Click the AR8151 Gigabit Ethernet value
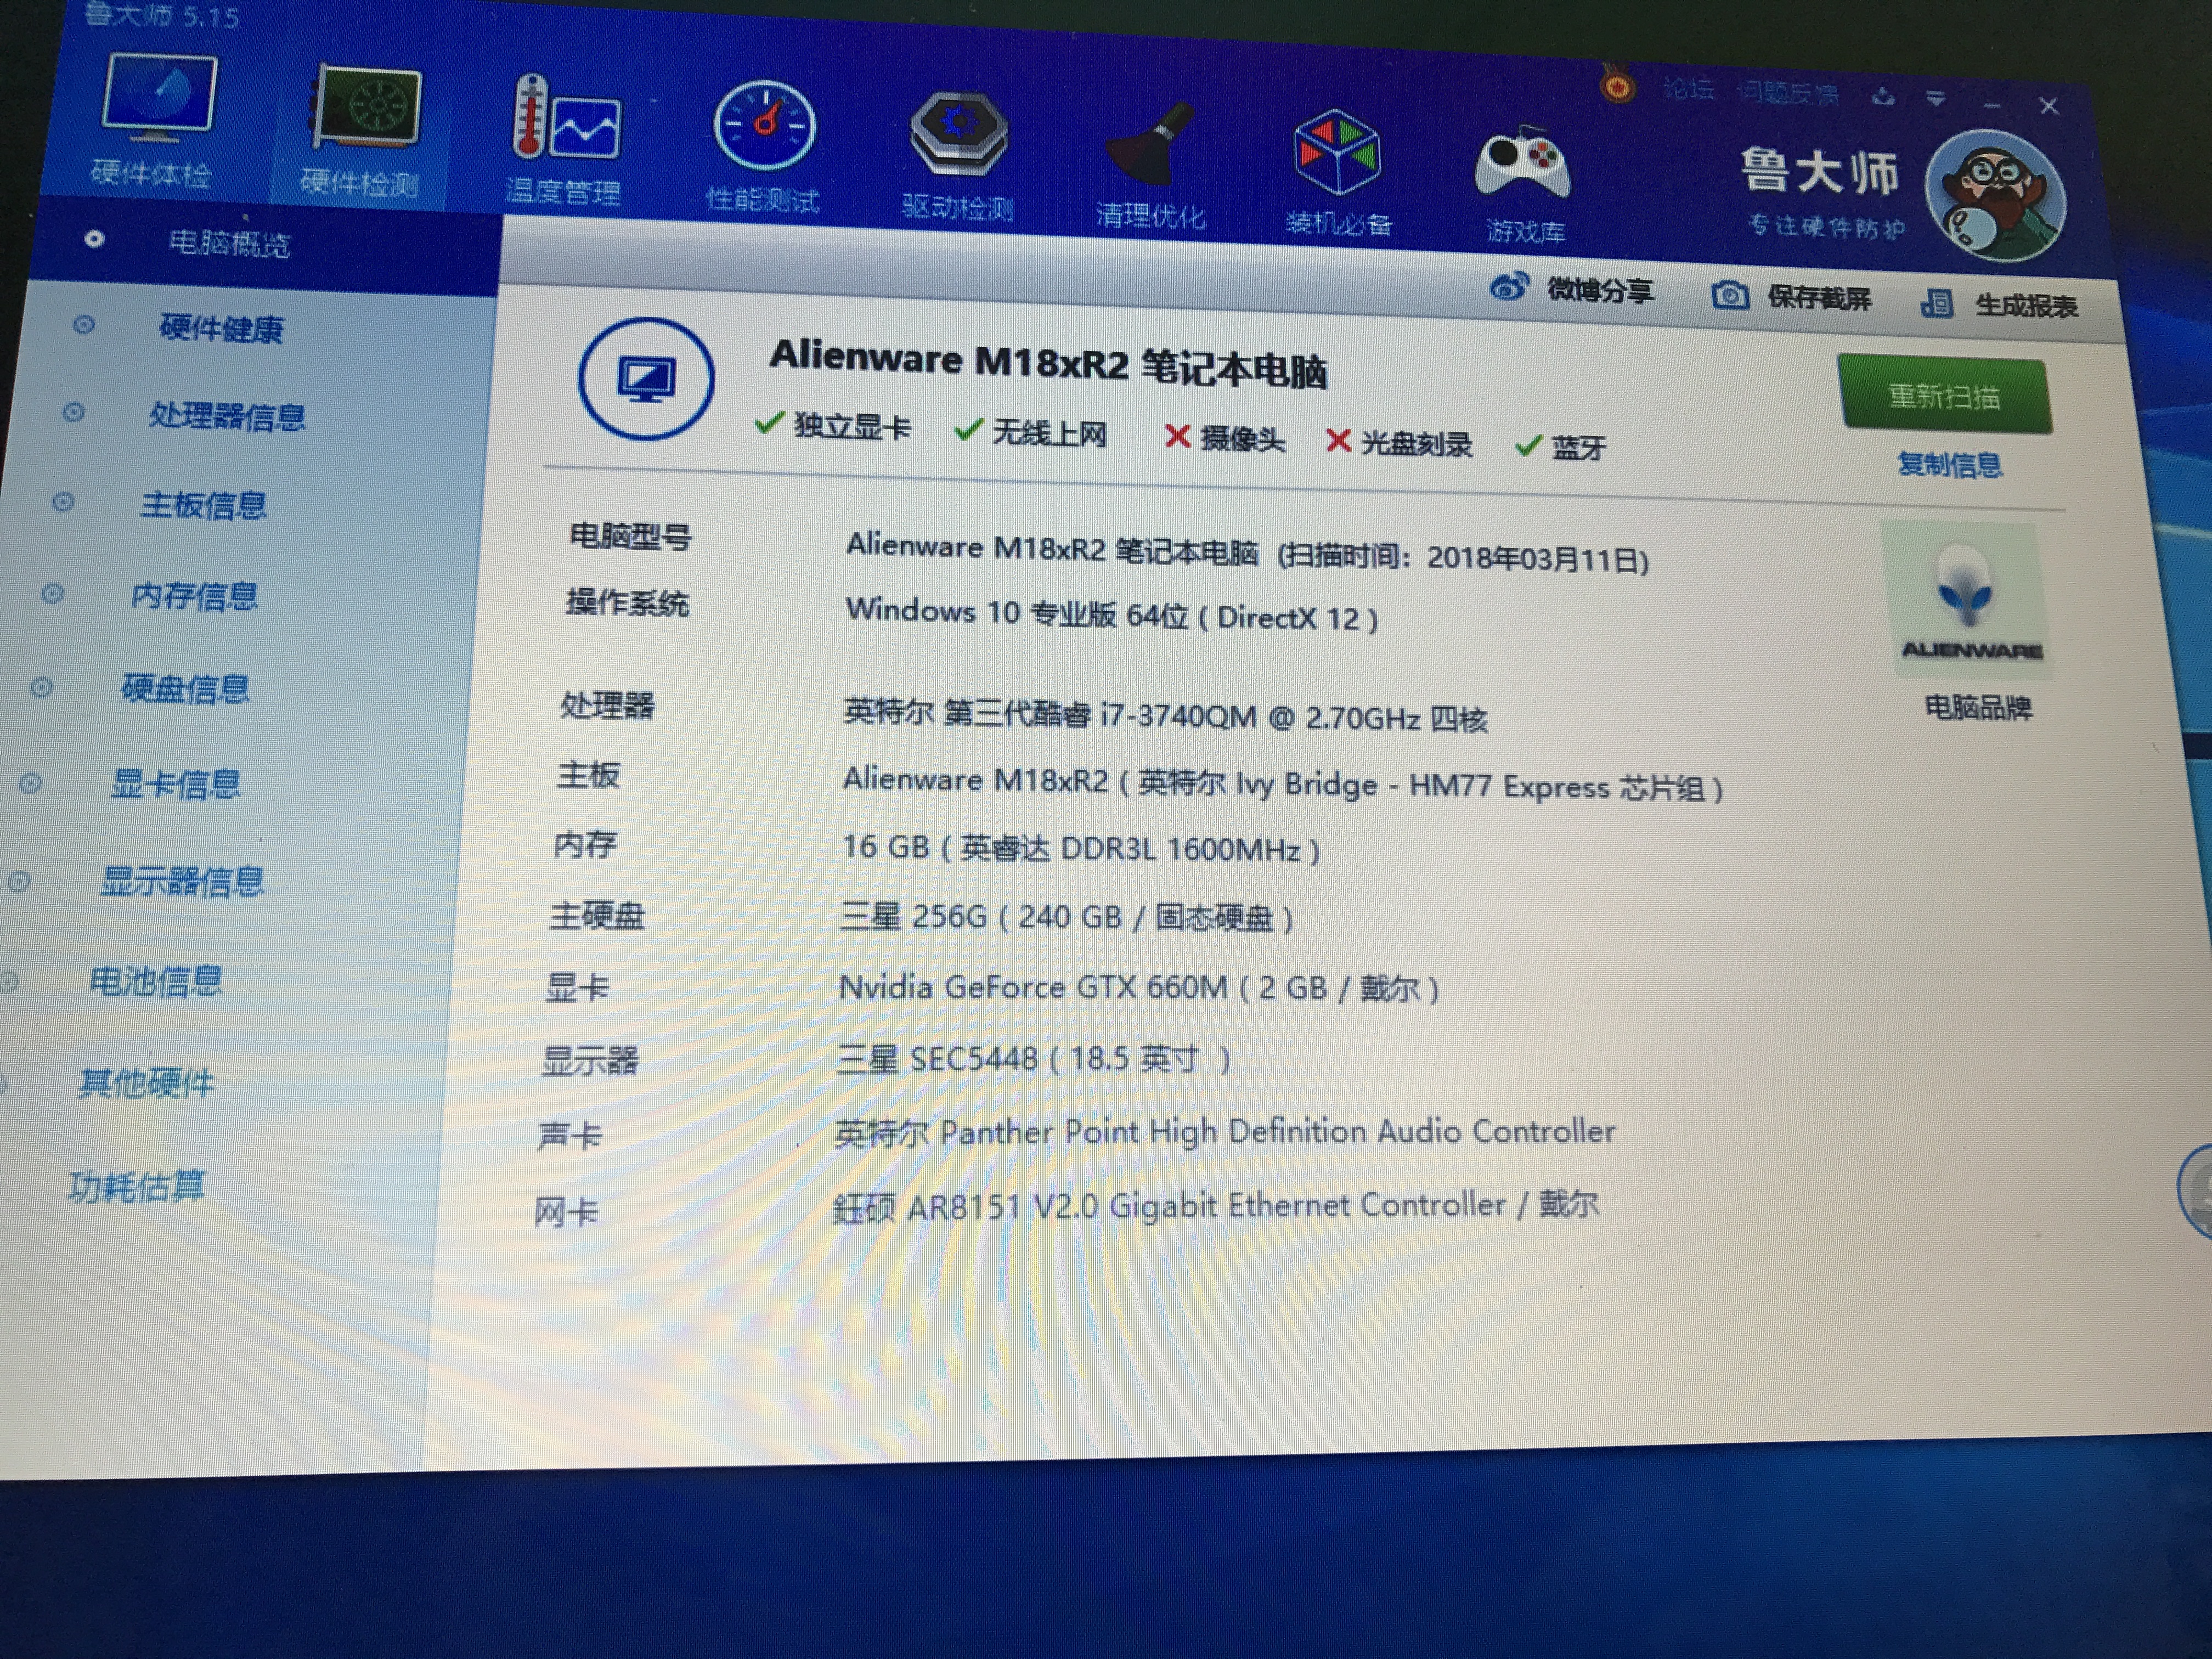 coord(1216,1205)
